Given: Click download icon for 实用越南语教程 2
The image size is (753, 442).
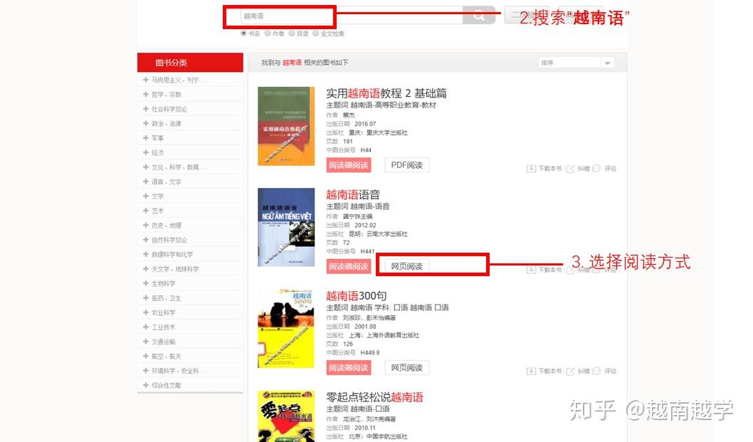Looking at the screenshot, I should [531, 169].
